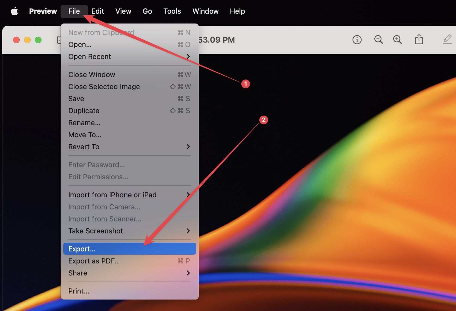Select the highlighted Export option
Image resolution: width=456 pixels, height=311 pixels.
tap(82, 249)
